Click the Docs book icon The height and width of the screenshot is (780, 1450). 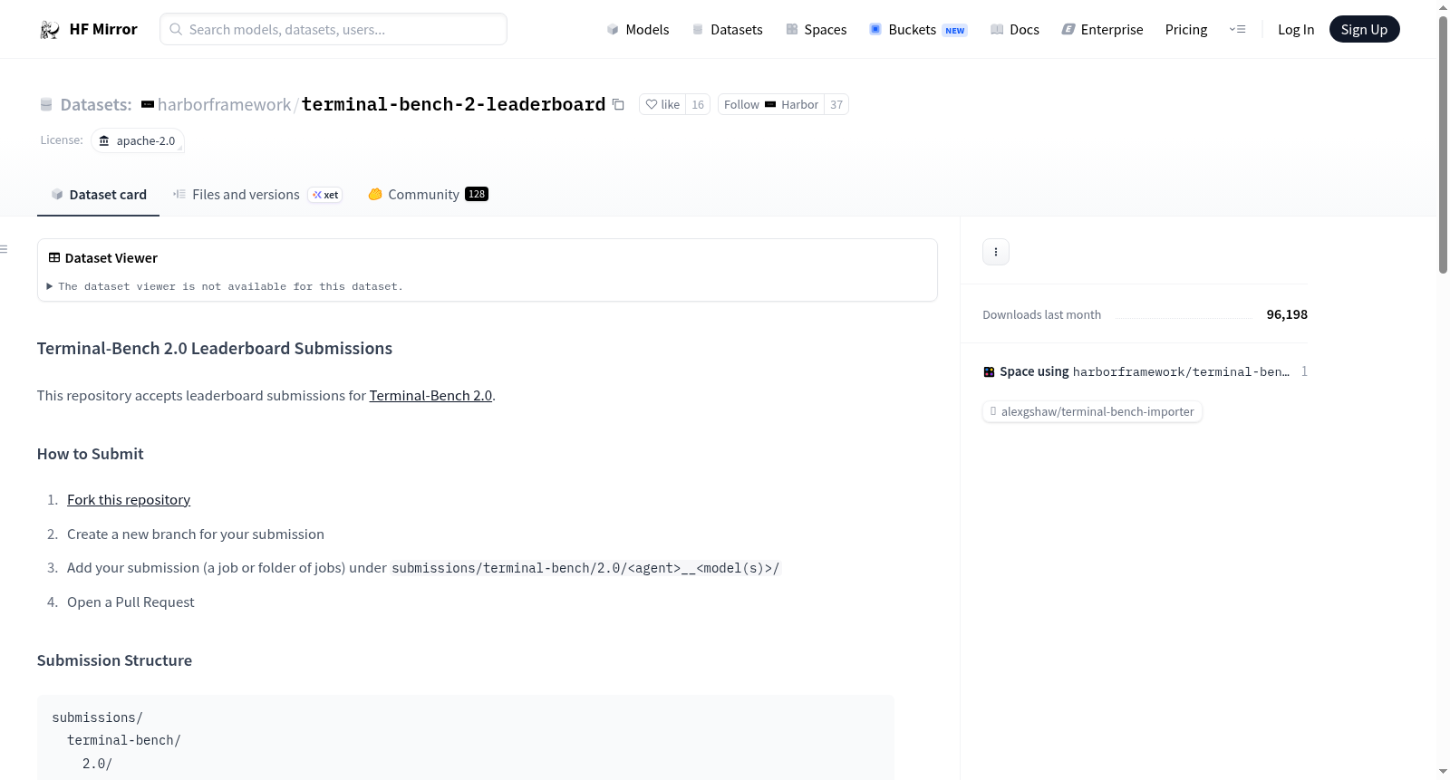(x=997, y=30)
